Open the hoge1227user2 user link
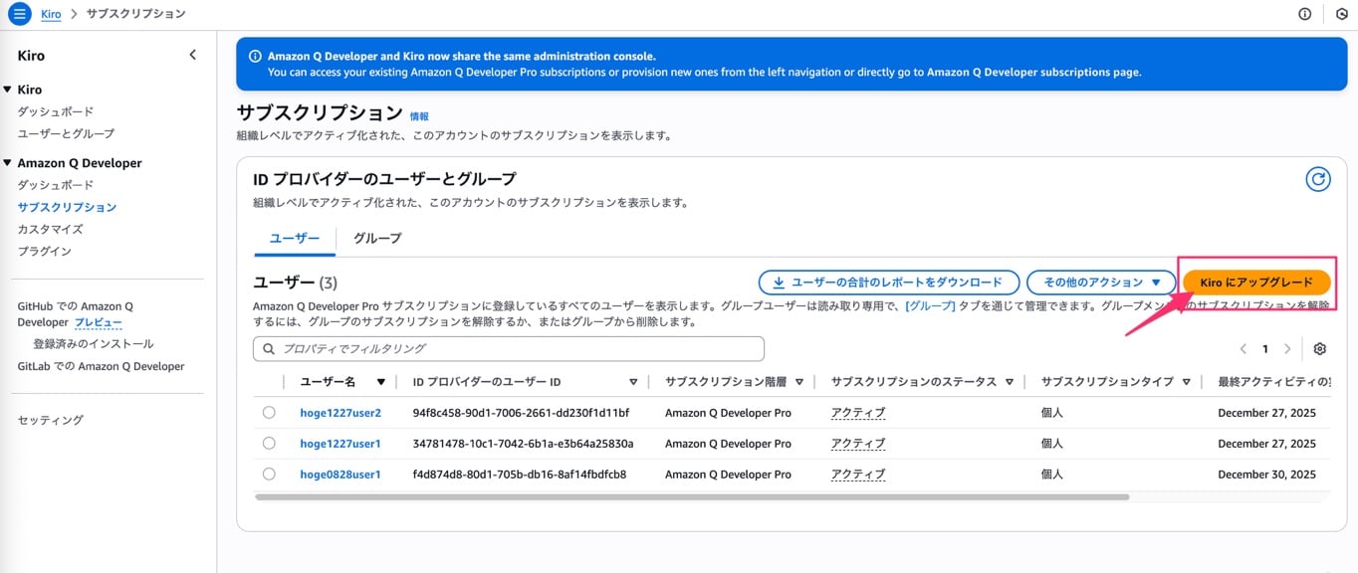 coord(340,413)
